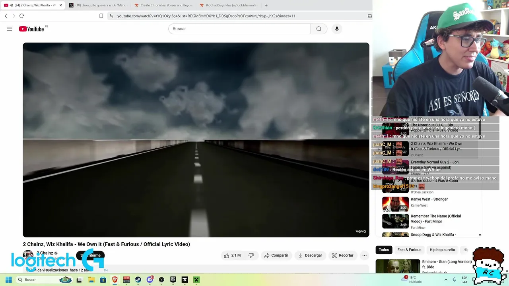The width and height of the screenshot is (509, 286).
Task: Click the playlist scroll-down arrow
Action: (x=480, y=235)
